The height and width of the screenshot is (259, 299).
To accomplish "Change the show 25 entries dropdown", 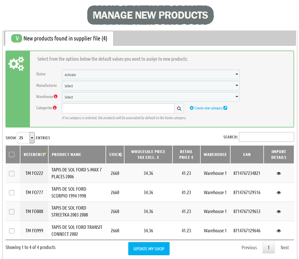I will pos(26,138).
